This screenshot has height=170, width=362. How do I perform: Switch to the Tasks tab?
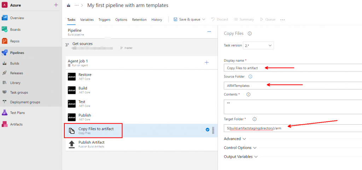coord(71,19)
